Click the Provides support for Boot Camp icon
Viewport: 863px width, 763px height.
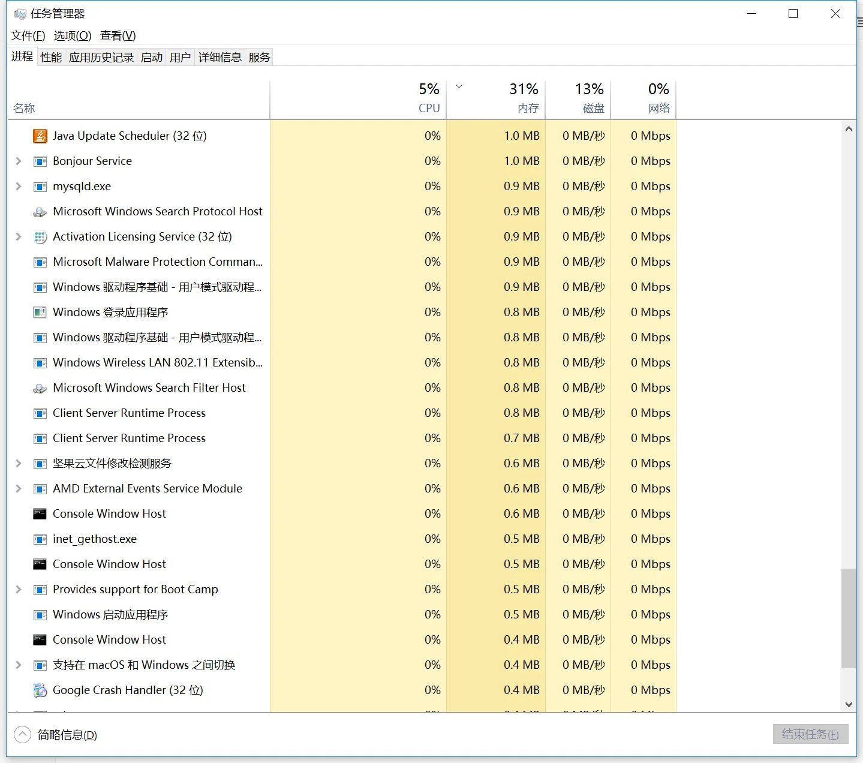tap(40, 590)
